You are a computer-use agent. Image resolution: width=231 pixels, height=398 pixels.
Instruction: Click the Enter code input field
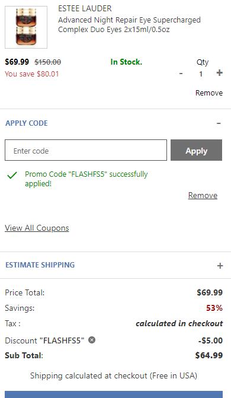tap(86, 150)
